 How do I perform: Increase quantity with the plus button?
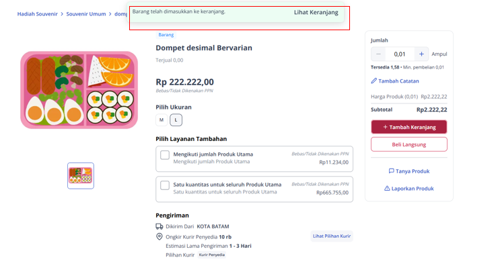point(421,54)
